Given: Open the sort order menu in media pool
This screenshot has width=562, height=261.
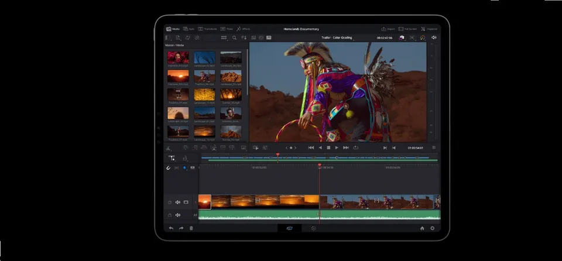Looking at the screenshot, I should click(244, 37).
